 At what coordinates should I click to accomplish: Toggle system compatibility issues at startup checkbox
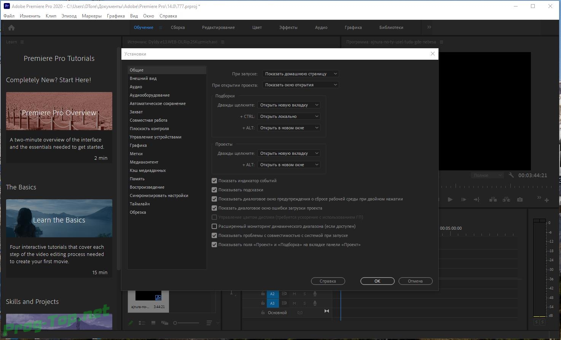coord(214,235)
